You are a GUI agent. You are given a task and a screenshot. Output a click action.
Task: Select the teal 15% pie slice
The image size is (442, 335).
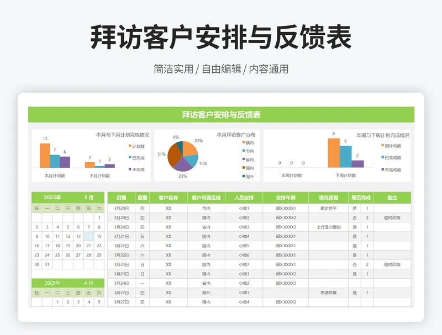click(x=192, y=161)
